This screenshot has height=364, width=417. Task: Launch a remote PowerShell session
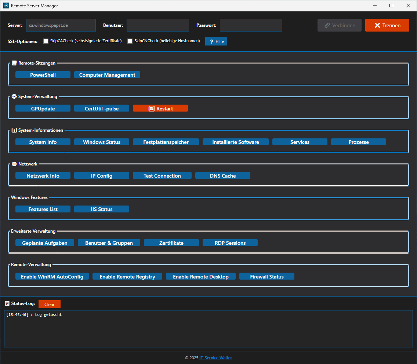pyautogui.click(x=43, y=75)
